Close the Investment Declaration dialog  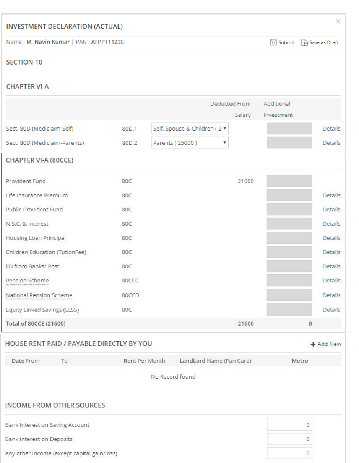click(x=338, y=22)
